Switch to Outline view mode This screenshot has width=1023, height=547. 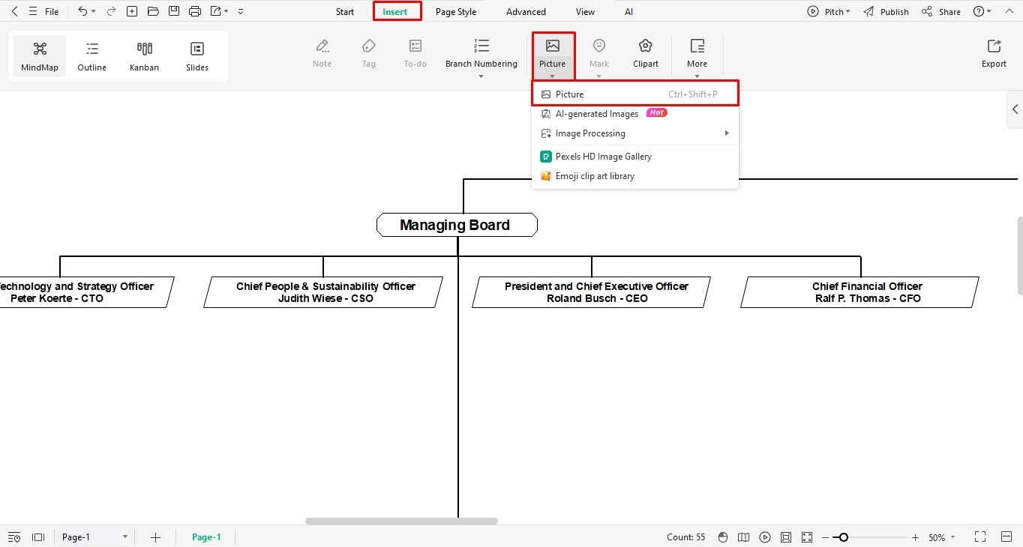[x=92, y=56]
